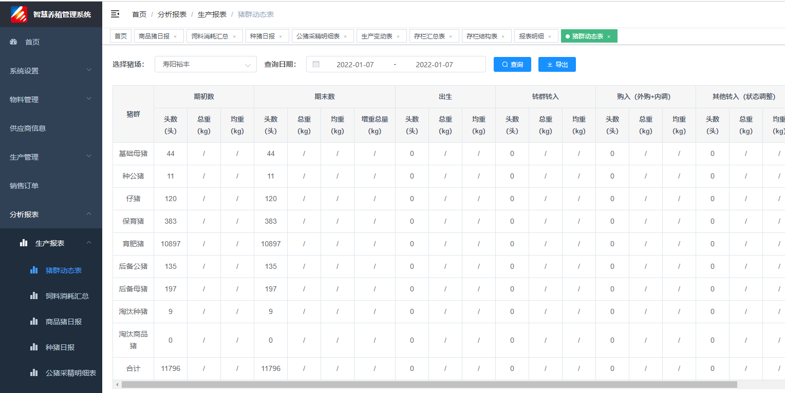Click the 基础母猪 row label
This screenshot has width=785, height=393.
(x=133, y=153)
